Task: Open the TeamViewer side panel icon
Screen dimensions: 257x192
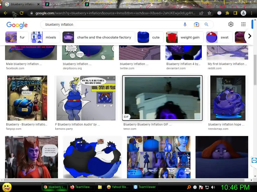Action: coord(254,160)
